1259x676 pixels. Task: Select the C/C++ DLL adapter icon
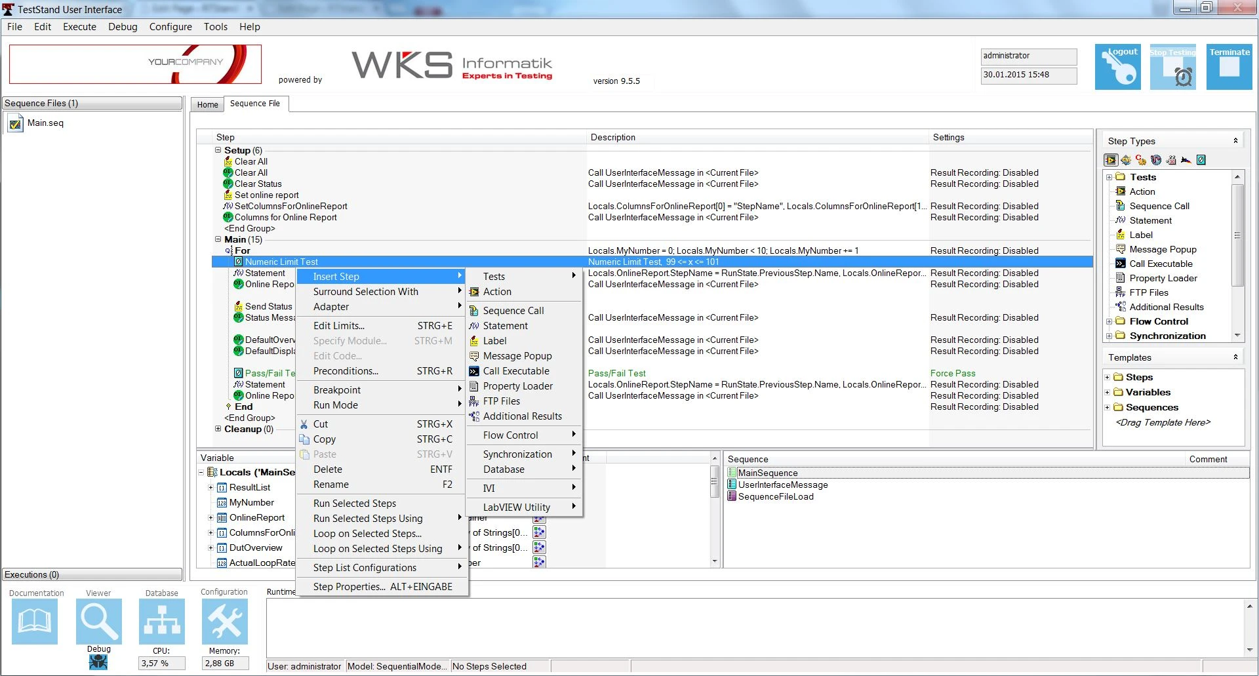[x=1141, y=160]
